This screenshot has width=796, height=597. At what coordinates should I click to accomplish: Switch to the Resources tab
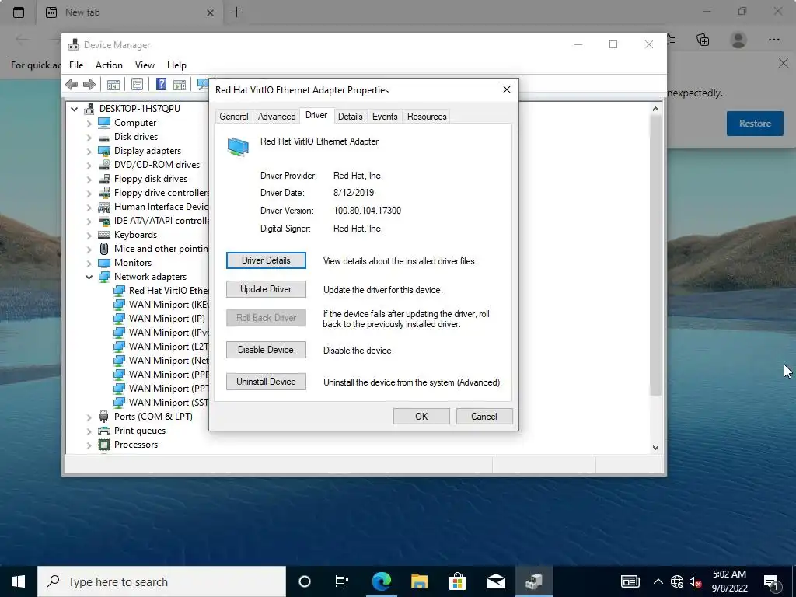(427, 117)
